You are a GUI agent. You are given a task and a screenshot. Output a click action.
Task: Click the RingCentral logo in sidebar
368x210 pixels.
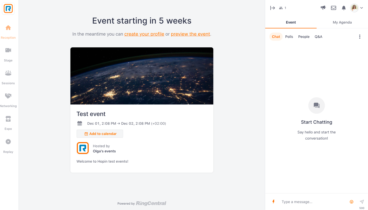[8, 9]
